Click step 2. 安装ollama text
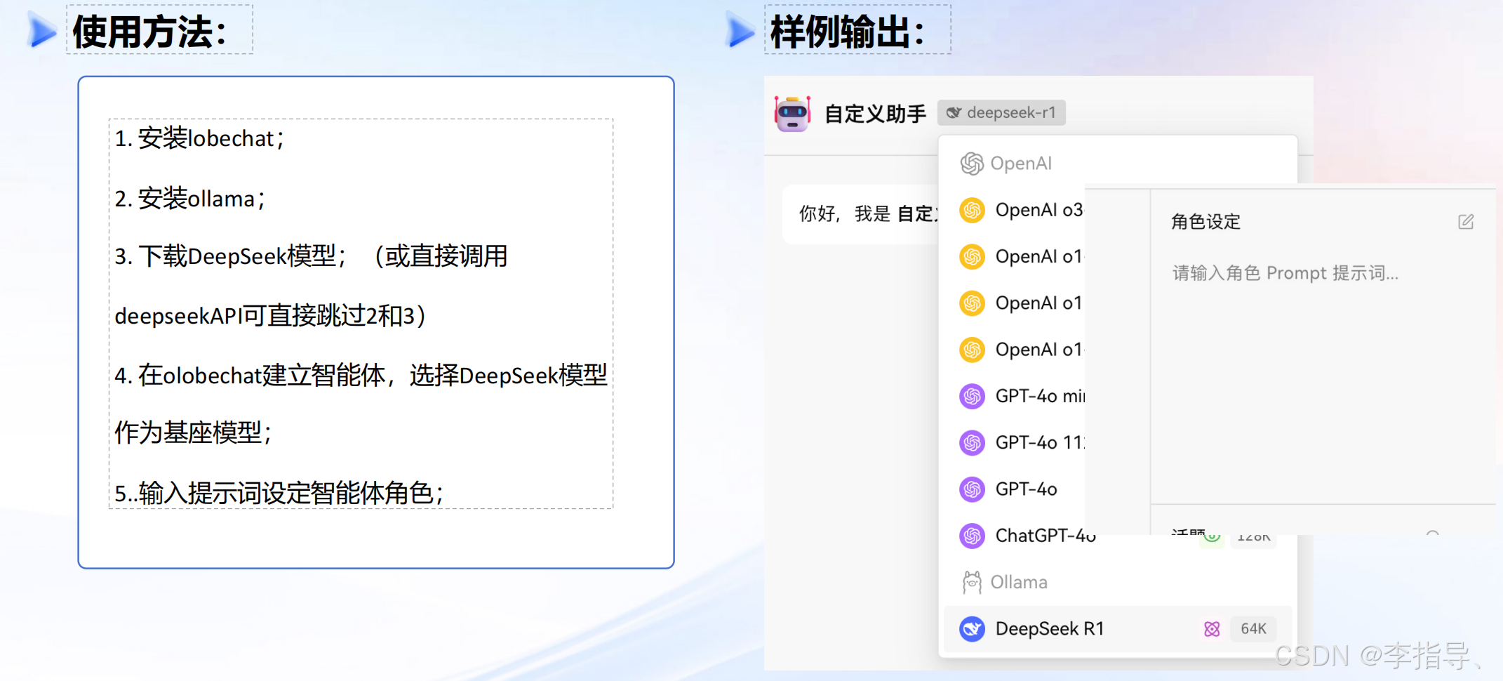The image size is (1503, 681). [x=190, y=199]
